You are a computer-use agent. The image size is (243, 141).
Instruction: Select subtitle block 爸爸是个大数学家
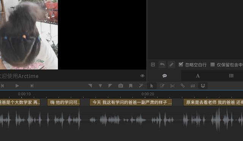coord(20,102)
